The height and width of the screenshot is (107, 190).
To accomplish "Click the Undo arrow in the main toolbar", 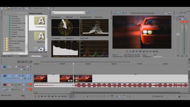I will [35, 8].
